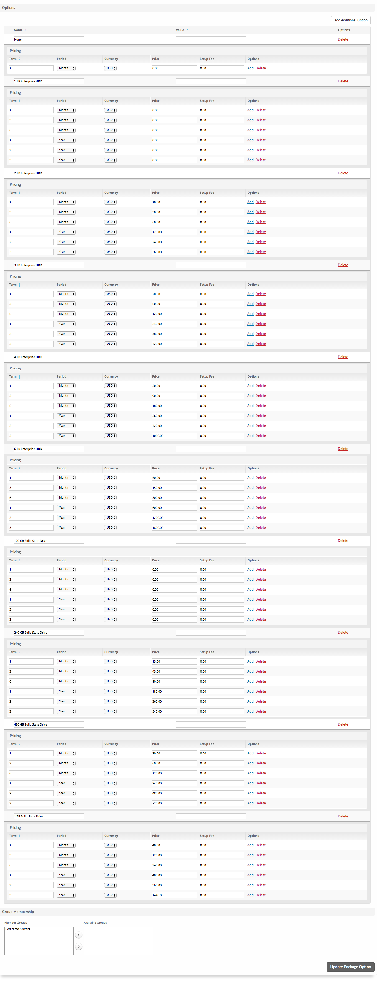This screenshot has width=380, height=984.
Task: Click the Update Package Option button
Action: [x=350, y=967]
